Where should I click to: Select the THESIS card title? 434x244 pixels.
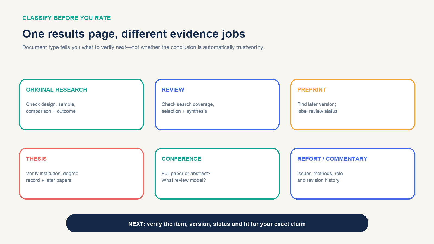[x=36, y=159]
